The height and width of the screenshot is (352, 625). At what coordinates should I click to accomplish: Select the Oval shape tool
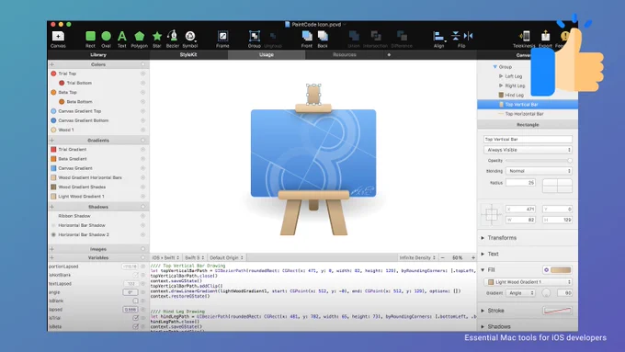[106, 40]
